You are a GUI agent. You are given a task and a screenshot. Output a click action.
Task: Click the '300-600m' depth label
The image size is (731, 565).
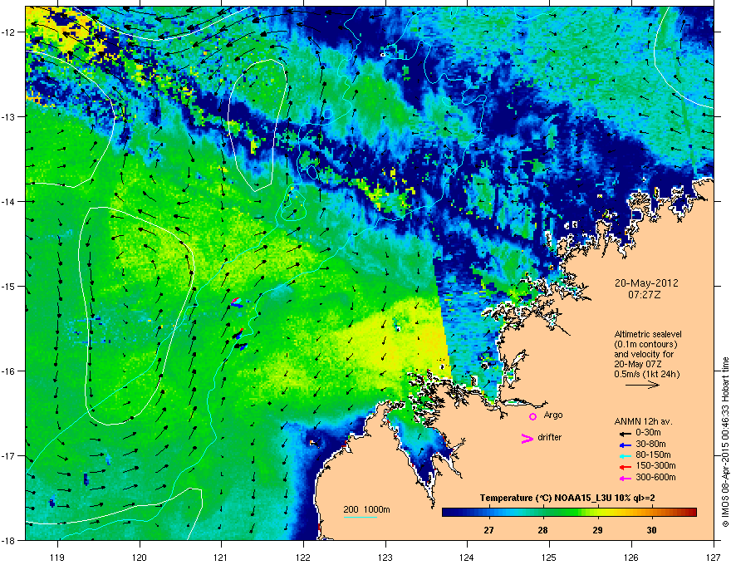click(655, 478)
